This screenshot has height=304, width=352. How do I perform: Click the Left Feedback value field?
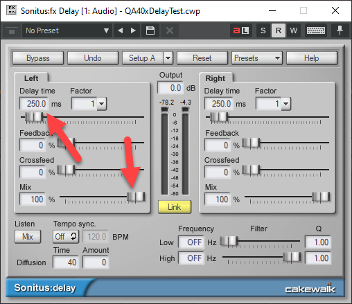coord(33,145)
